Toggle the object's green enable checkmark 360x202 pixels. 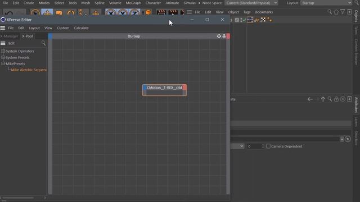coord(244,20)
